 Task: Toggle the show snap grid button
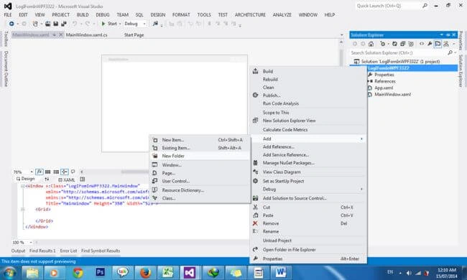[x=47, y=172]
